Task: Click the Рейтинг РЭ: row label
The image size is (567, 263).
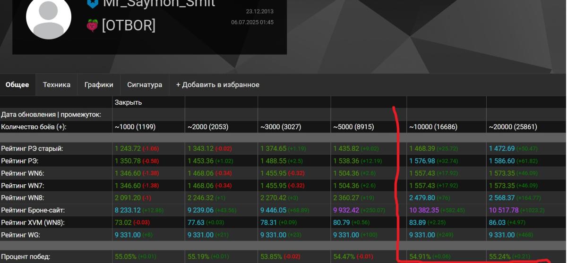Action: (x=19, y=161)
